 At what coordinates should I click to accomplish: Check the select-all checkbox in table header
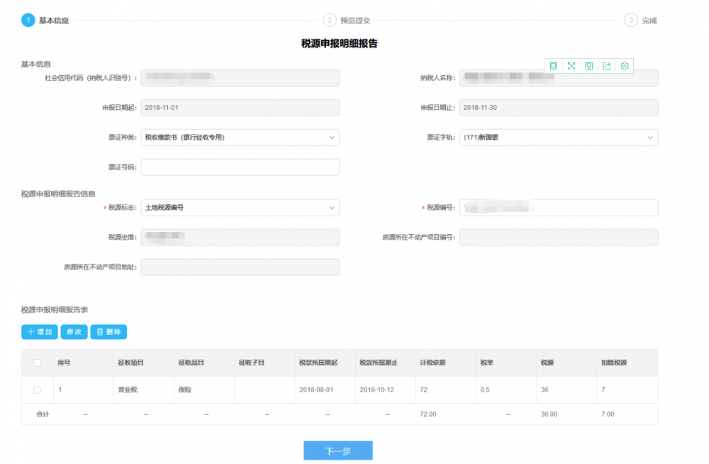[x=38, y=363]
